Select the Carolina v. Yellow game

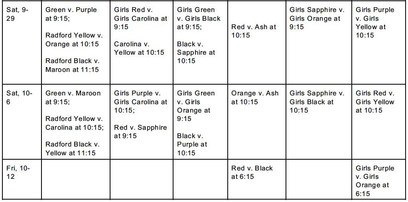(x=139, y=48)
